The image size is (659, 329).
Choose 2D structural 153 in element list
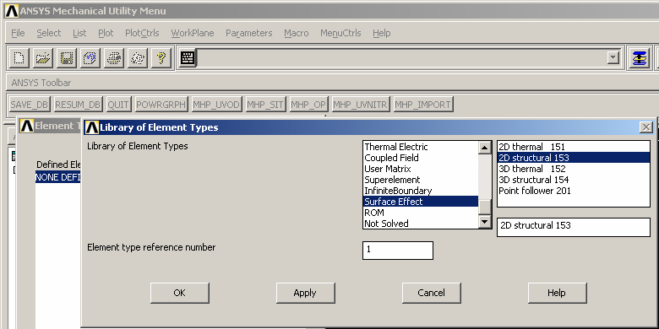point(574,158)
